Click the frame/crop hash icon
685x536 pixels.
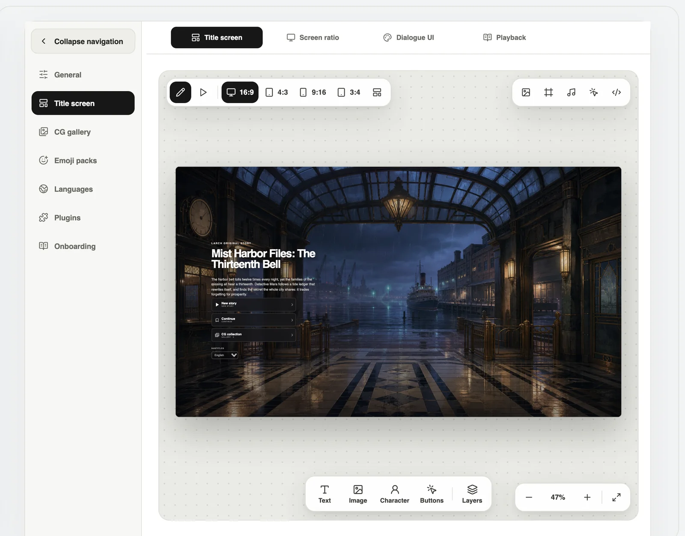[x=548, y=92]
